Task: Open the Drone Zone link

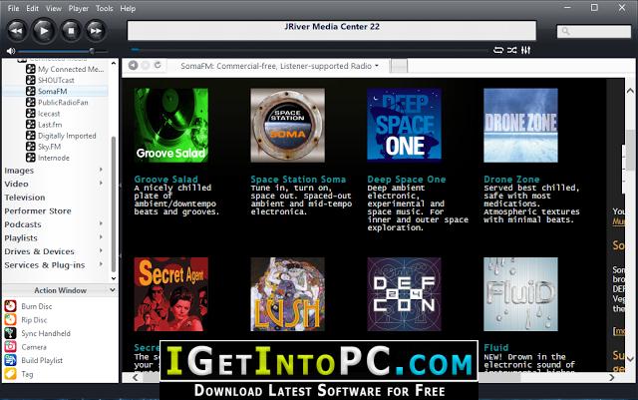Action: [x=511, y=180]
